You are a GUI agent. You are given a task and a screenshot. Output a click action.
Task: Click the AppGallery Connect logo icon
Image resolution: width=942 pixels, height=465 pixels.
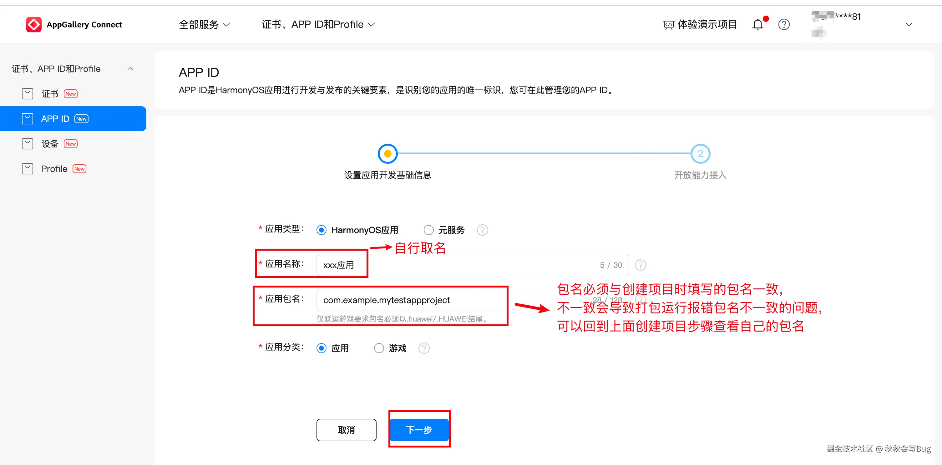34,24
